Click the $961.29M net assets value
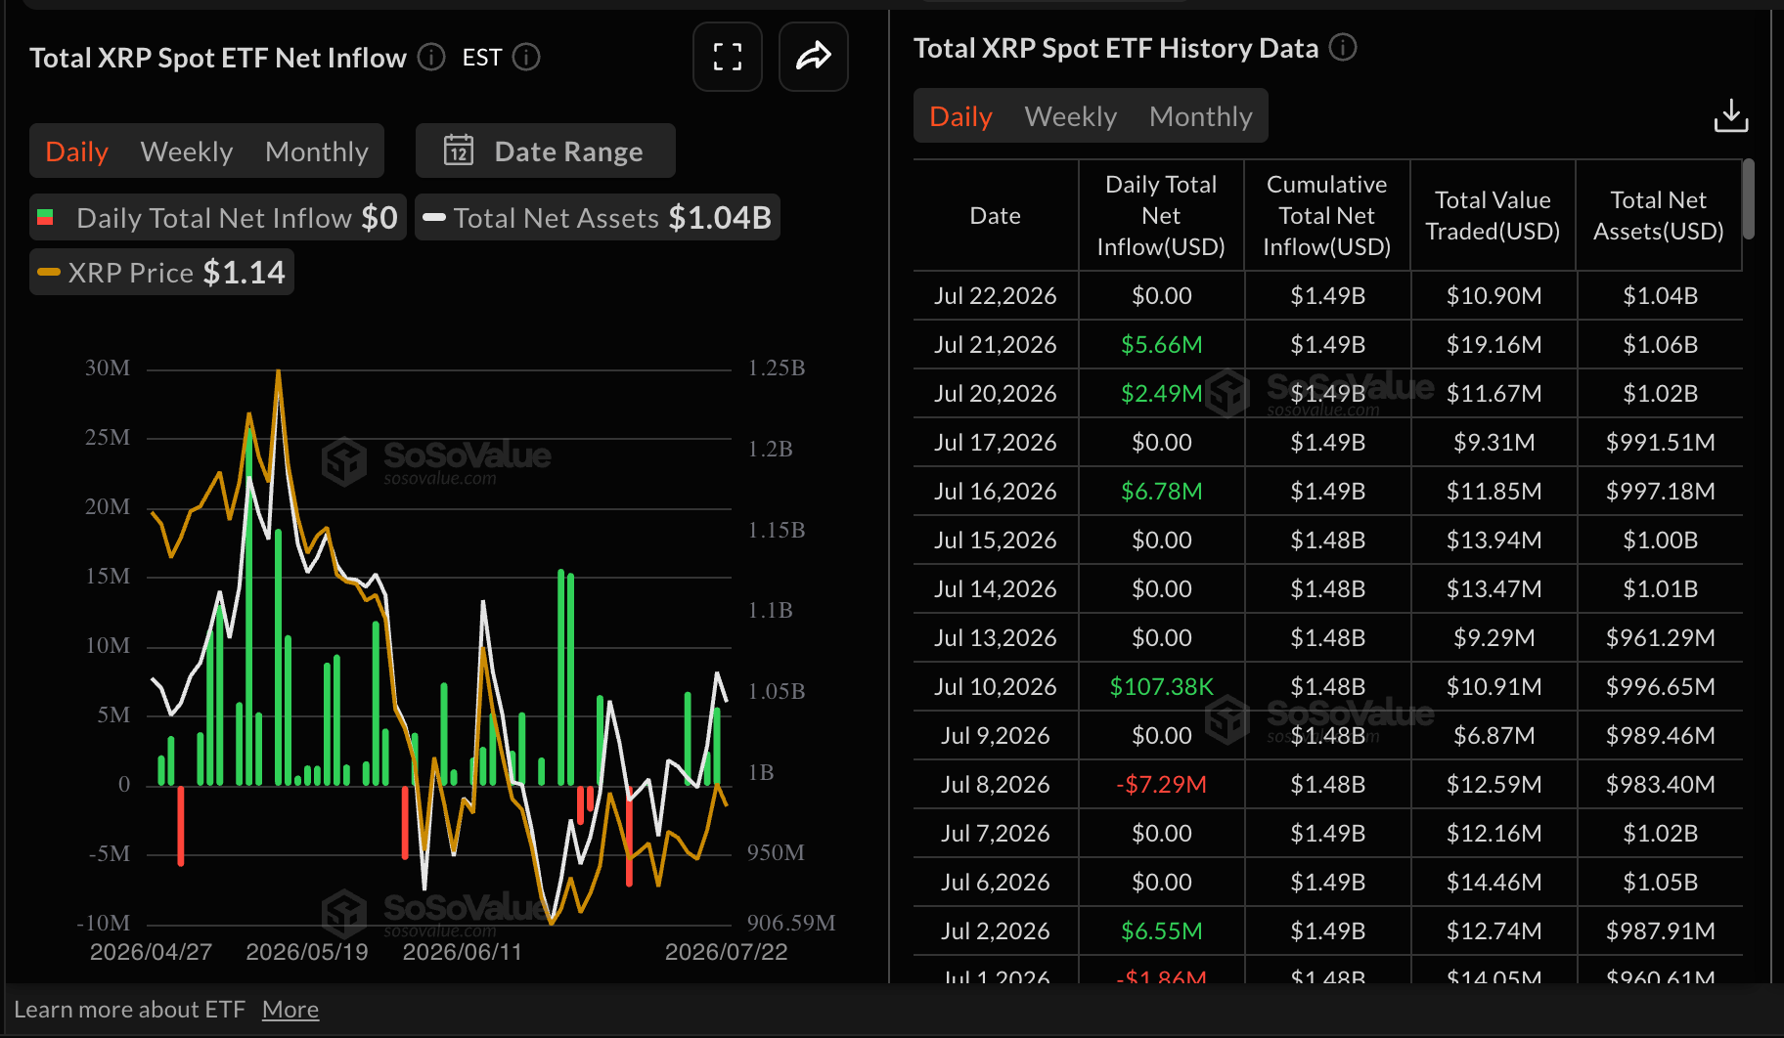This screenshot has width=1784, height=1038. tap(1661, 637)
